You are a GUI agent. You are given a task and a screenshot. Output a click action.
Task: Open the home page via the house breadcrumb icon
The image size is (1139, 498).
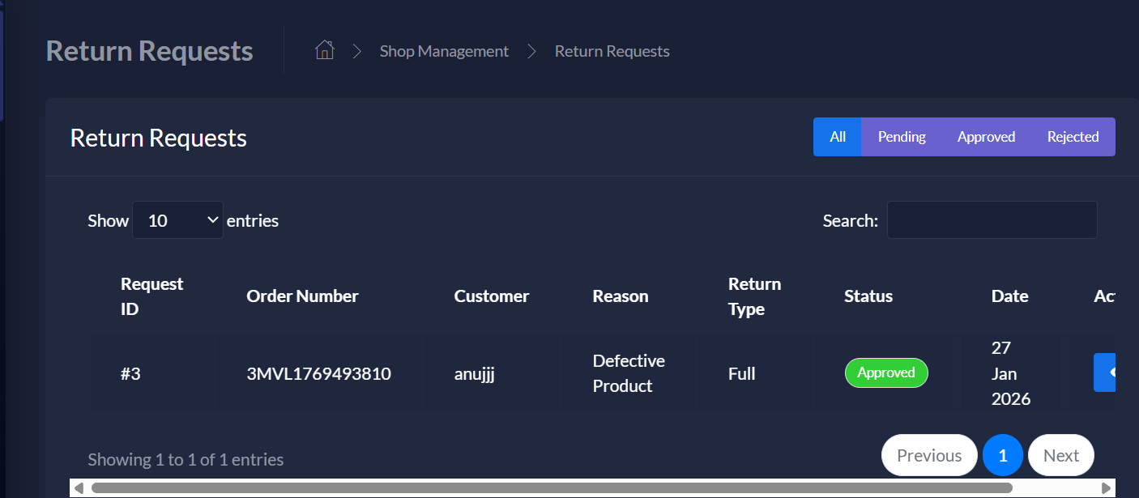(324, 49)
